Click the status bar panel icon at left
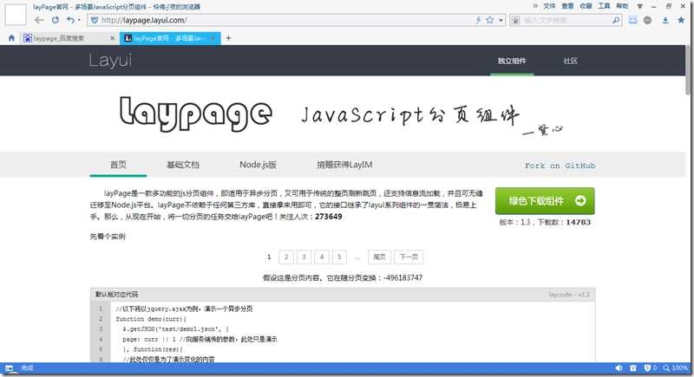The height and width of the screenshot is (377, 694). pos(9,367)
